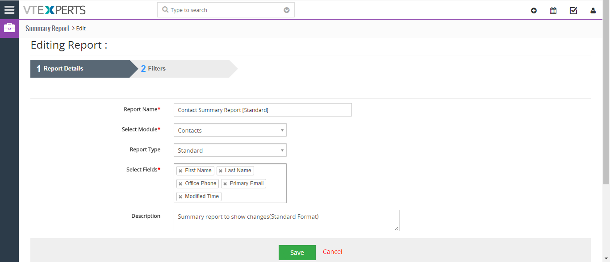
Task: Open the tasks checkmark icon
Action: click(573, 11)
